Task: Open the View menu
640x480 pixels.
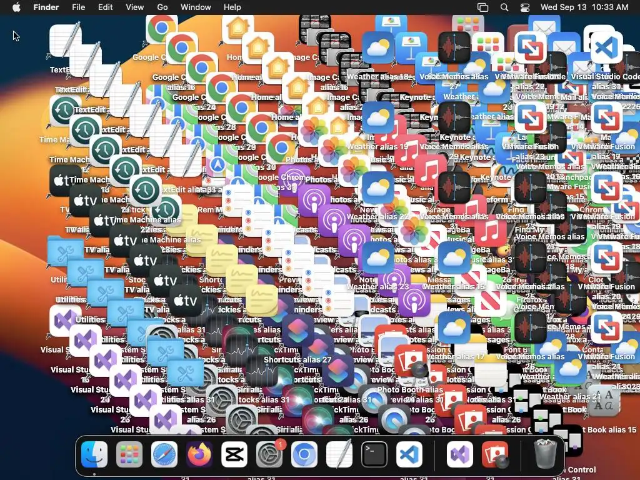Action: (135, 7)
